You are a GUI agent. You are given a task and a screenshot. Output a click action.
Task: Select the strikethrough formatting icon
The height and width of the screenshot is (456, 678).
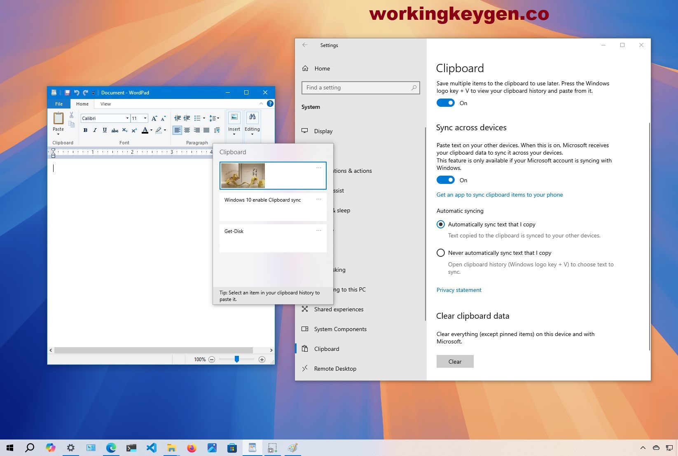[115, 131]
